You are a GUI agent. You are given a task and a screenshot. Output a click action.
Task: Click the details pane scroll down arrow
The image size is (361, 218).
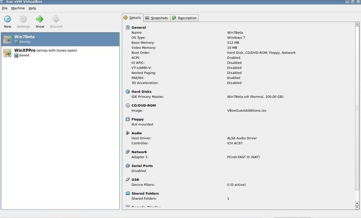(357, 207)
